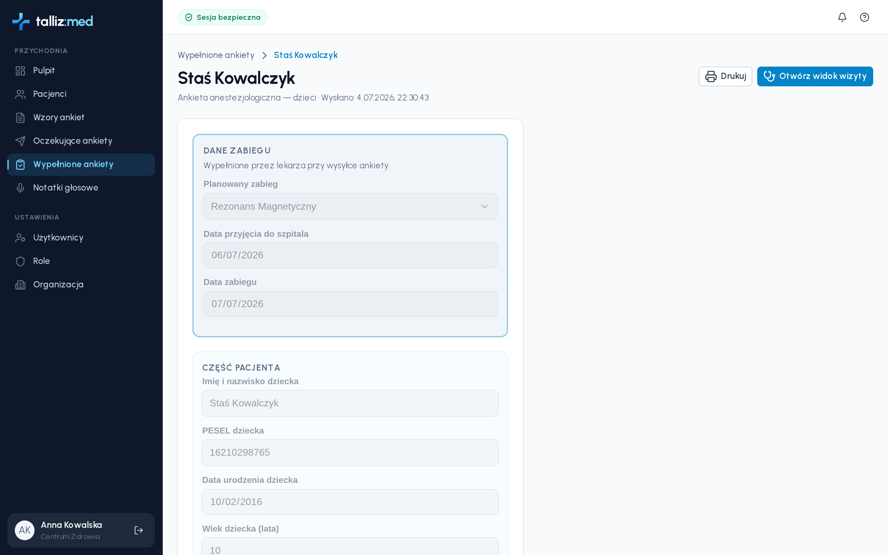Log out using the sign-out icon
Image resolution: width=888 pixels, height=555 pixels.
(x=138, y=530)
